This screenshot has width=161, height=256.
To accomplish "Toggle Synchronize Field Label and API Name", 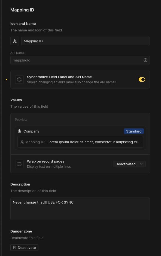I will point(142,80).
